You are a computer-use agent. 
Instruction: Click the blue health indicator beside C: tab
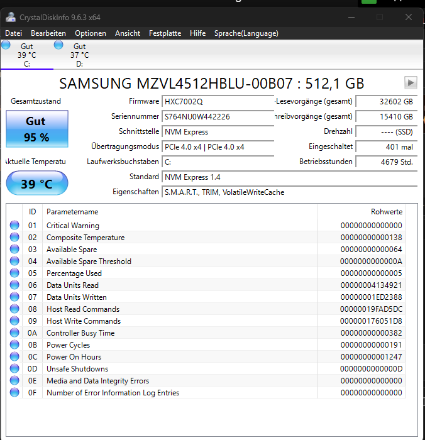point(6,45)
